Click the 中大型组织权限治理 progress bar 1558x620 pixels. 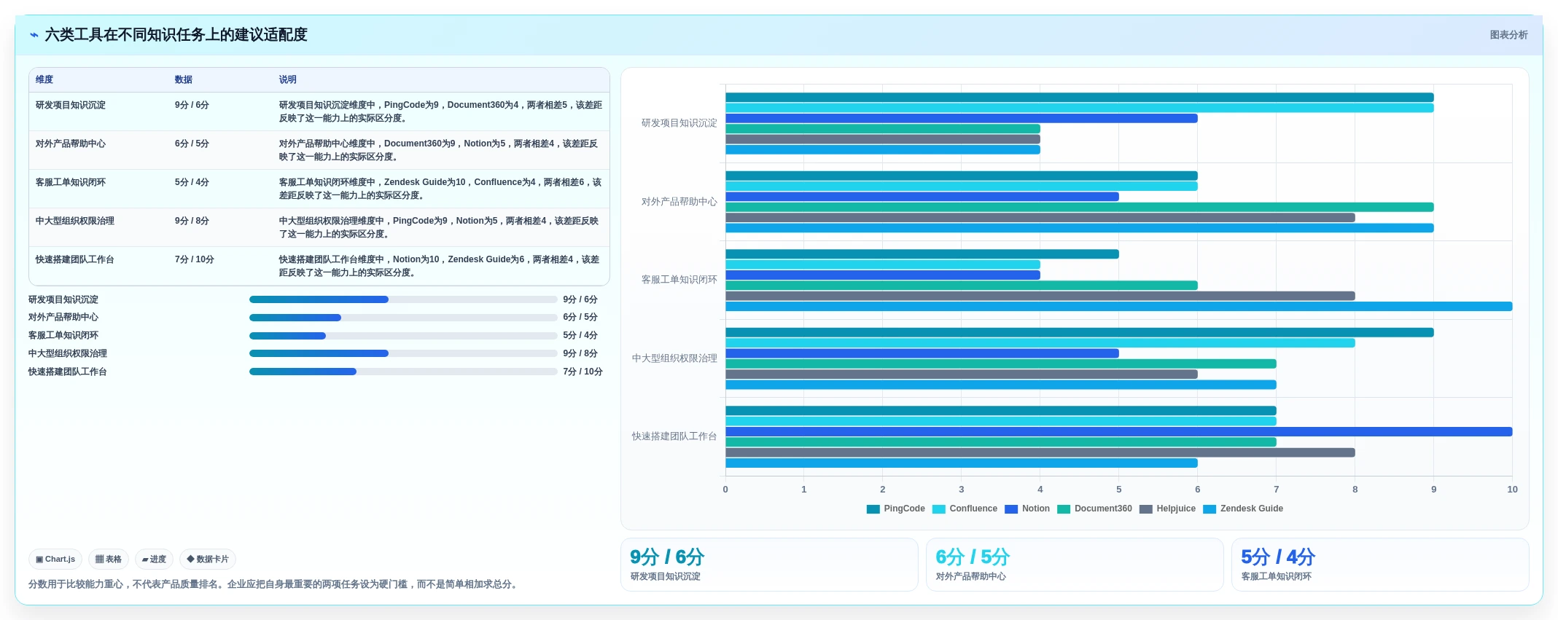pos(403,353)
